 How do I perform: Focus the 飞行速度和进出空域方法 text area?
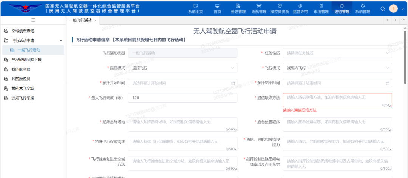click(183, 163)
